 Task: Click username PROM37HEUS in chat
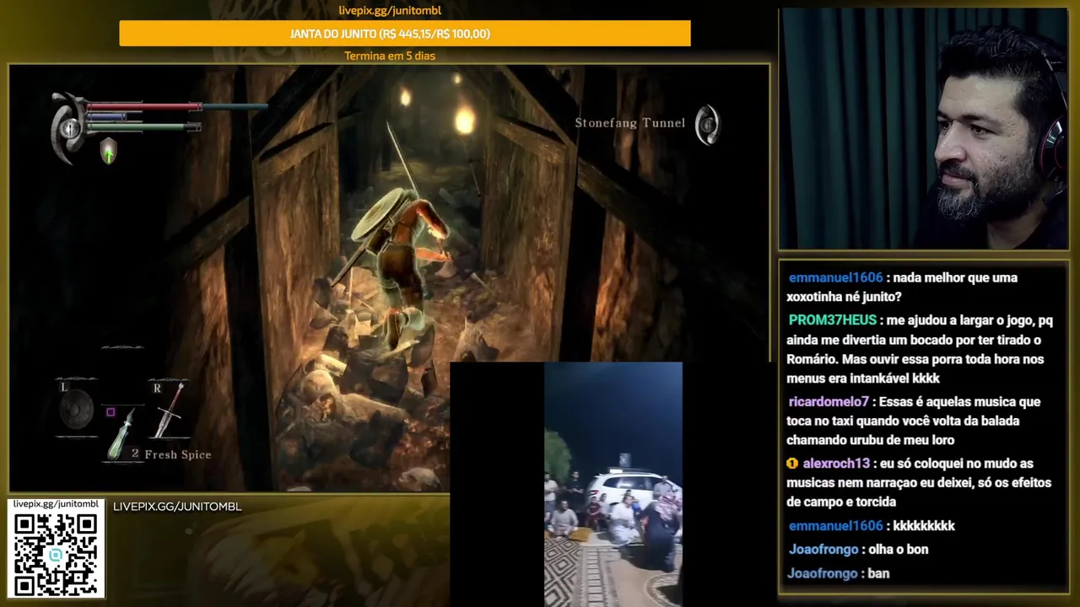[832, 320]
